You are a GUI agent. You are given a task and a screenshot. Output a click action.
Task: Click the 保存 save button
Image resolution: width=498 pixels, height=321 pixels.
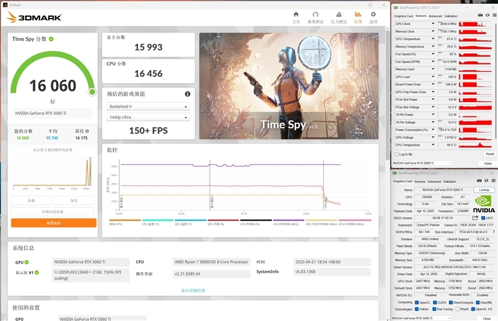coord(73,201)
